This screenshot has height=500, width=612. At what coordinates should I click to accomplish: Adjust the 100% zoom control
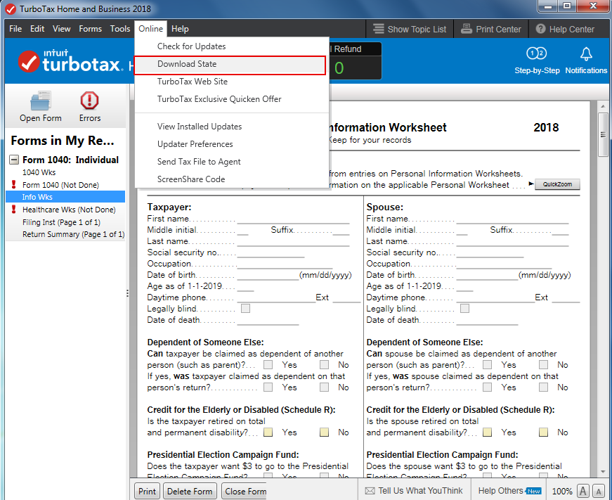562,491
